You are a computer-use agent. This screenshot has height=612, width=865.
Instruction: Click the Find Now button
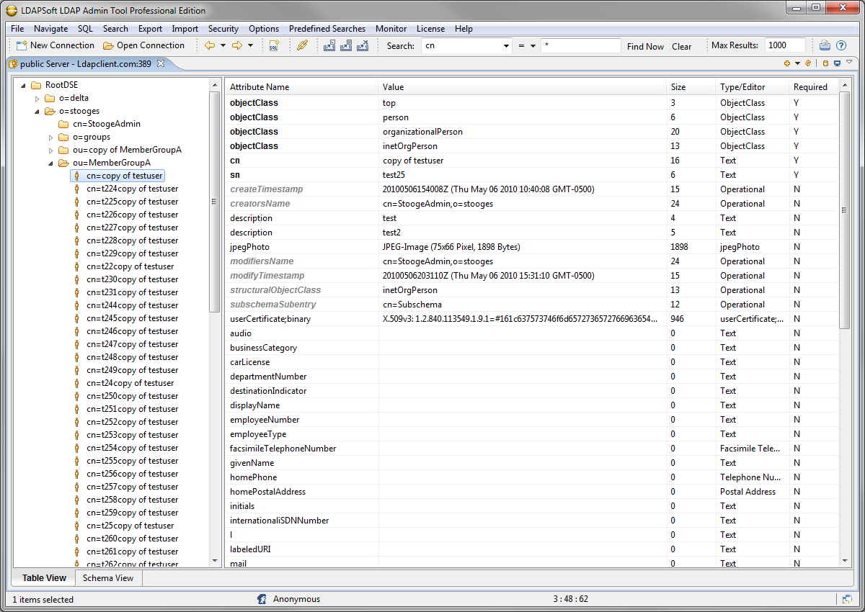coord(644,46)
